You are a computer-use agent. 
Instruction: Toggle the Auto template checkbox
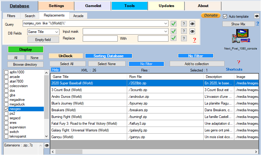pos(225,17)
